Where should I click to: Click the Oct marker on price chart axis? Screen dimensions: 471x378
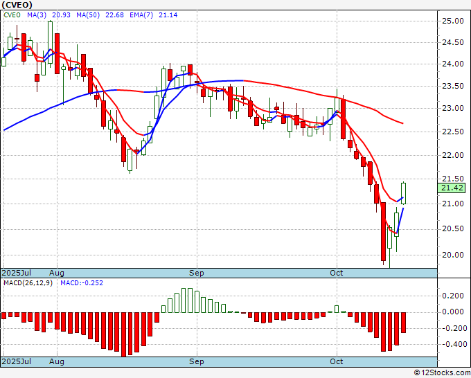point(337,273)
